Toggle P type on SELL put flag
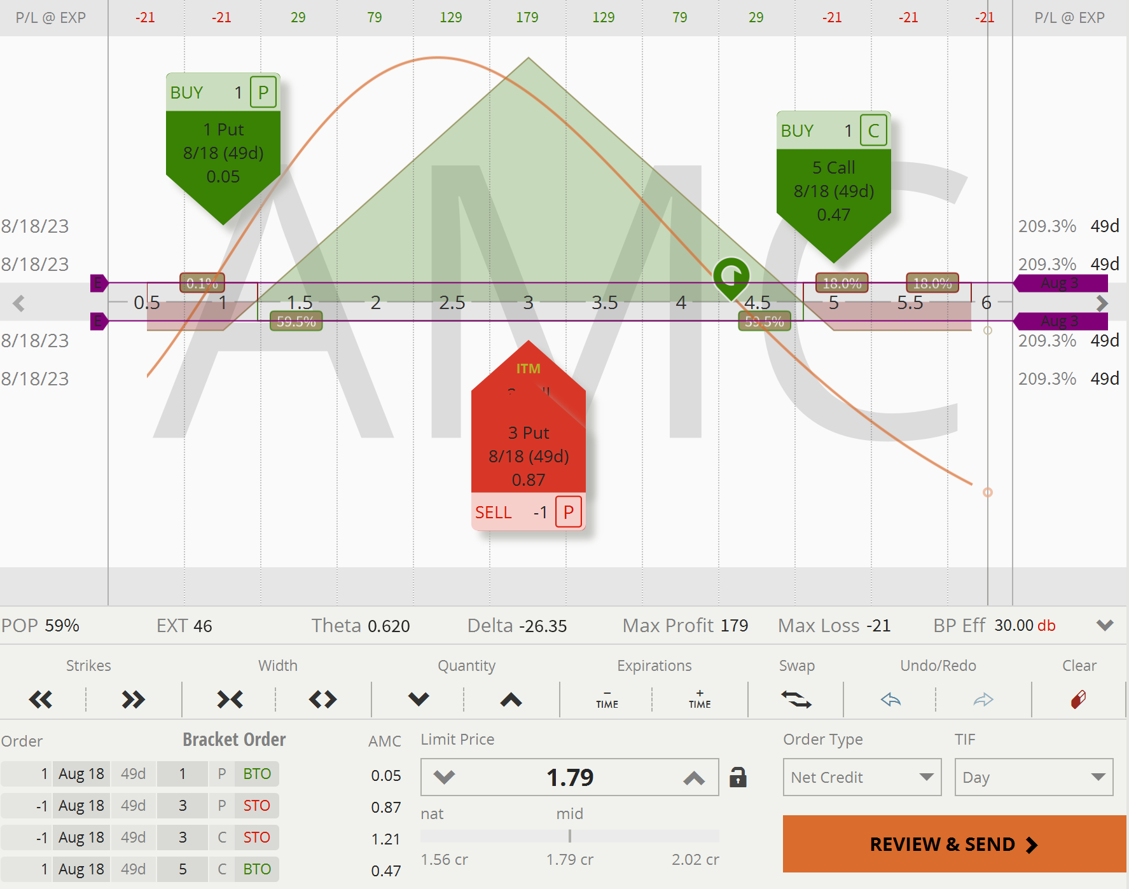This screenshot has width=1129, height=889. pos(569,512)
